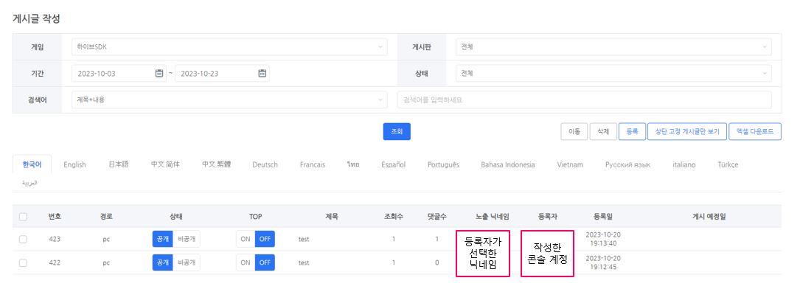Screen dimensions: 800x289
Task: Turn TOP ON for post 422
Action: click(246, 262)
